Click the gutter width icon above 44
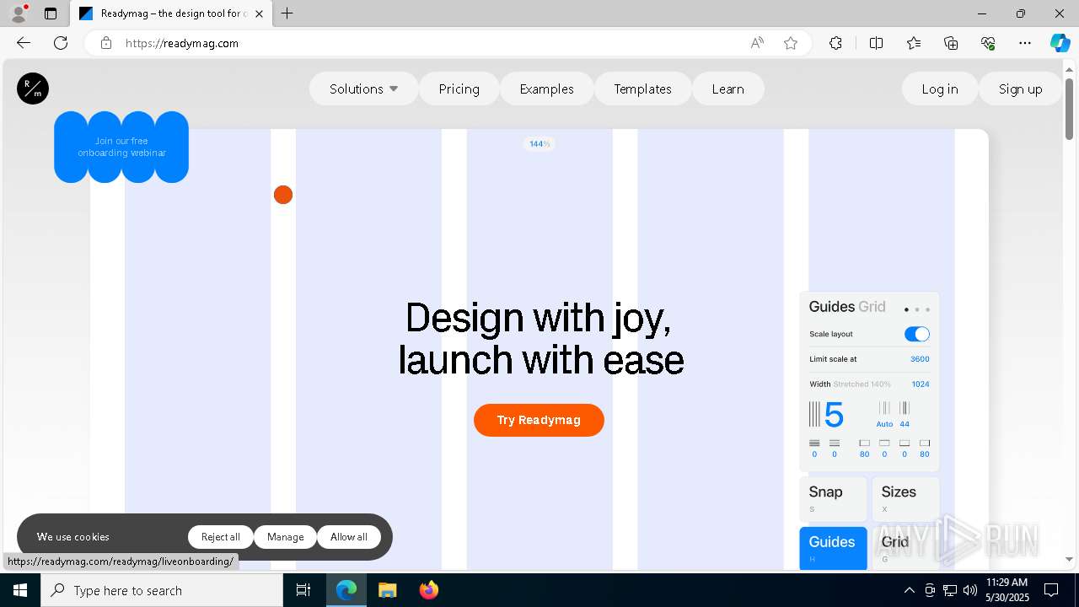This screenshot has height=607, width=1079. [905, 408]
